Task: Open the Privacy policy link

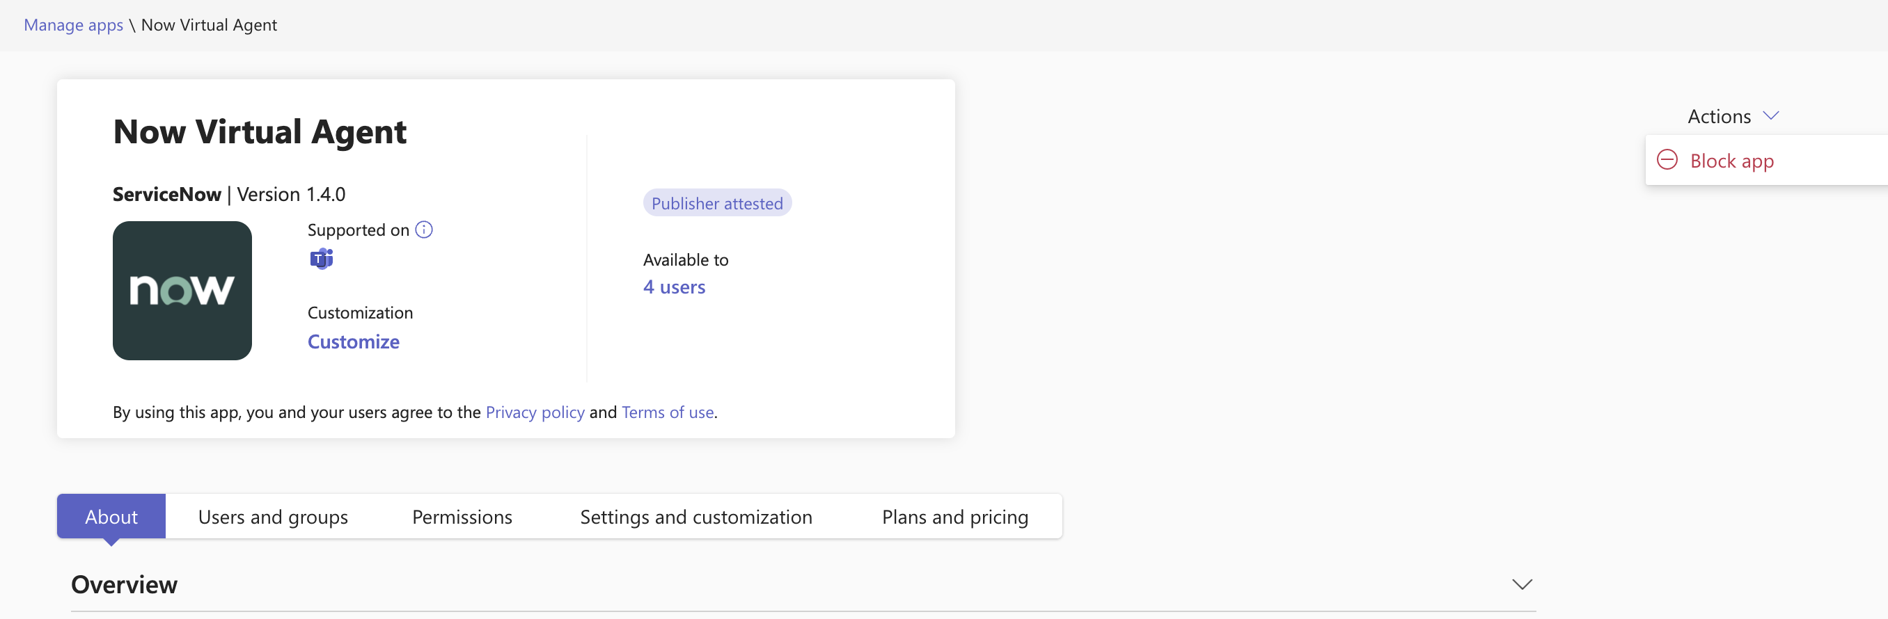Action: [535, 412]
